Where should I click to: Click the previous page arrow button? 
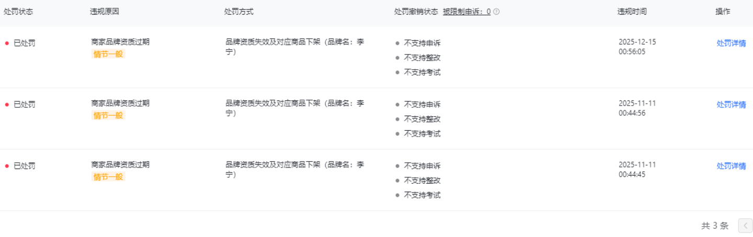(x=745, y=225)
